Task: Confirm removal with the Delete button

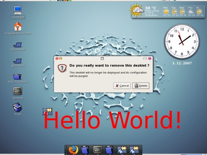Action: click(140, 86)
